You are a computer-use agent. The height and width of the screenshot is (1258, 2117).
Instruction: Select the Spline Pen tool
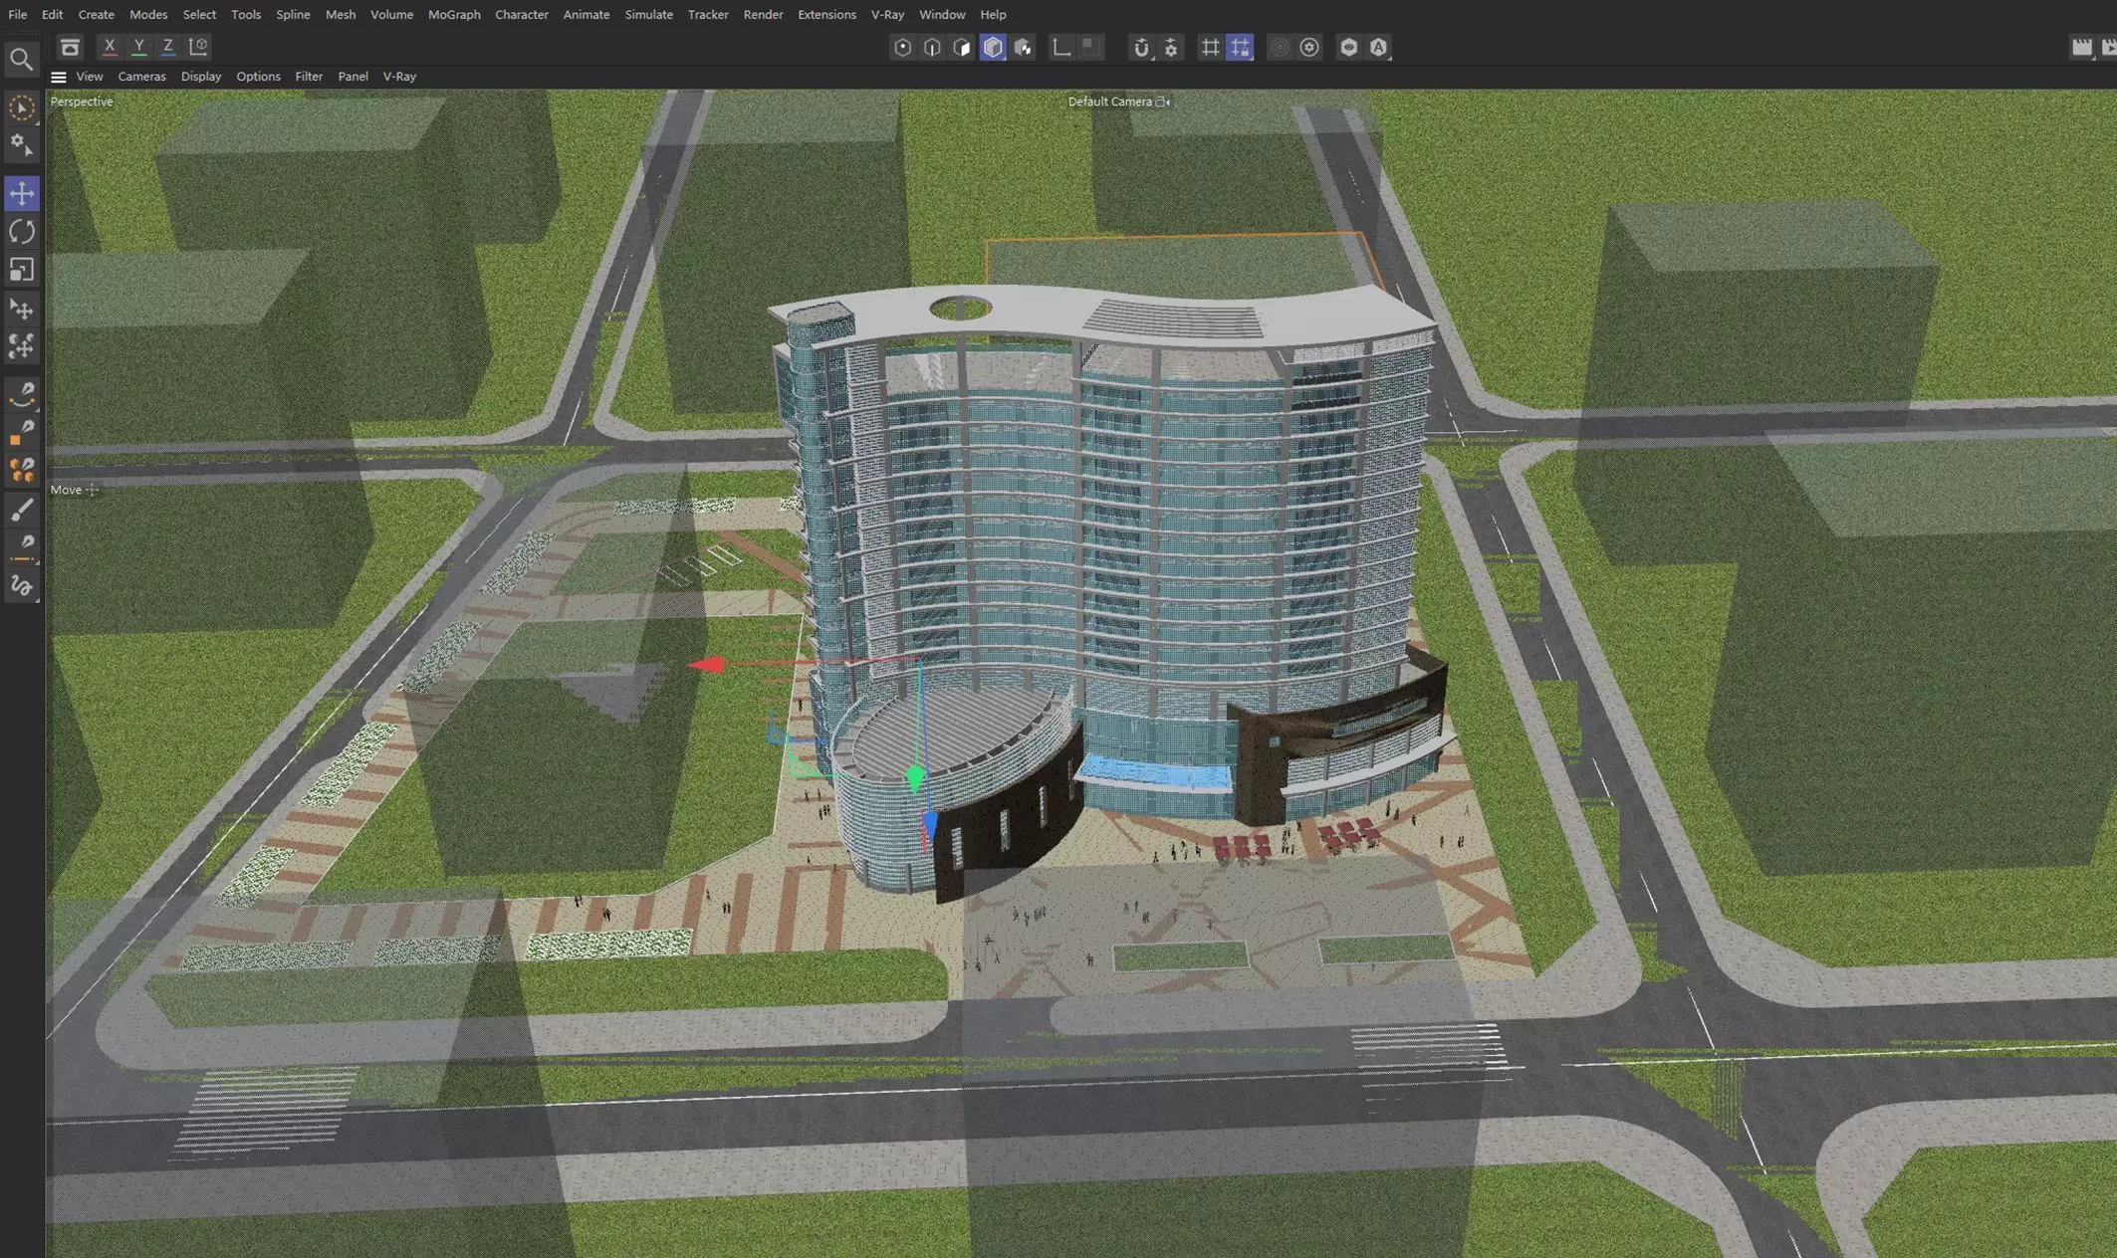pos(21,394)
